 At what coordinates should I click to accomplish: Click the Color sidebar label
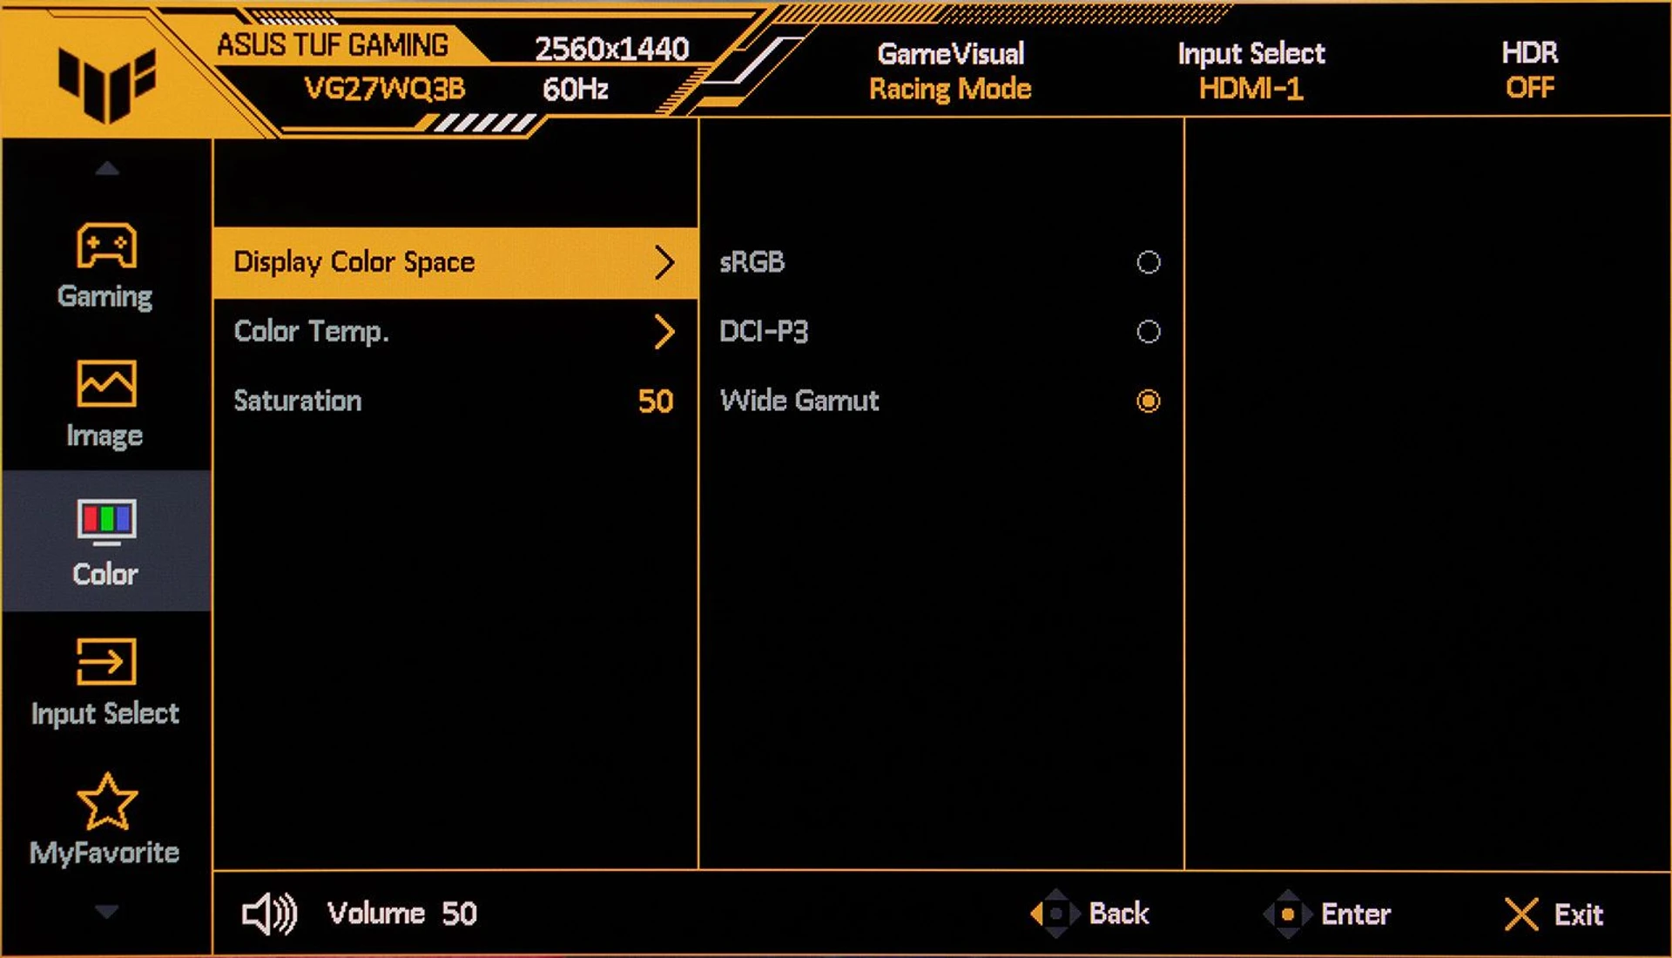(x=105, y=575)
